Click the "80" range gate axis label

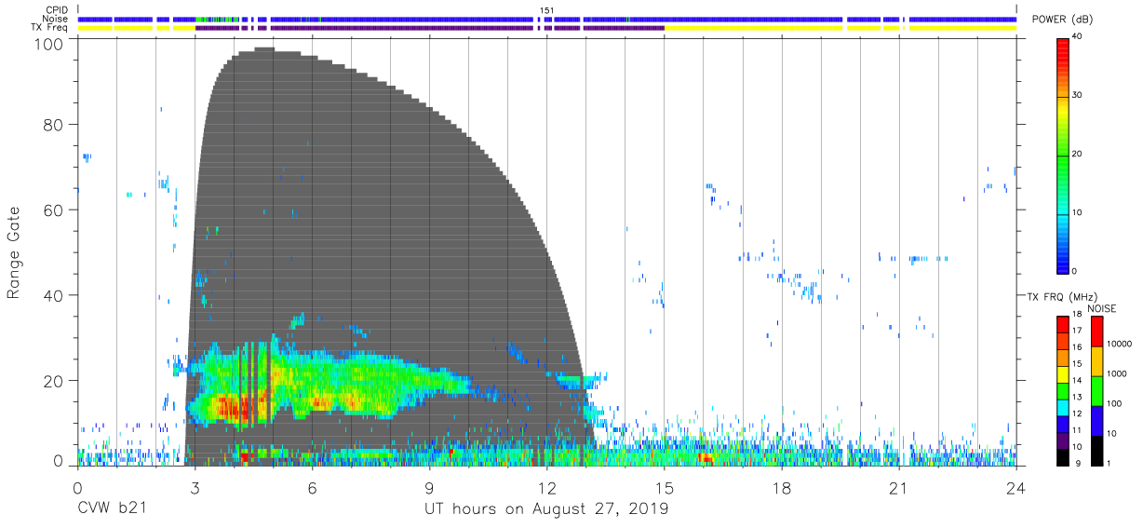click(x=55, y=125)
